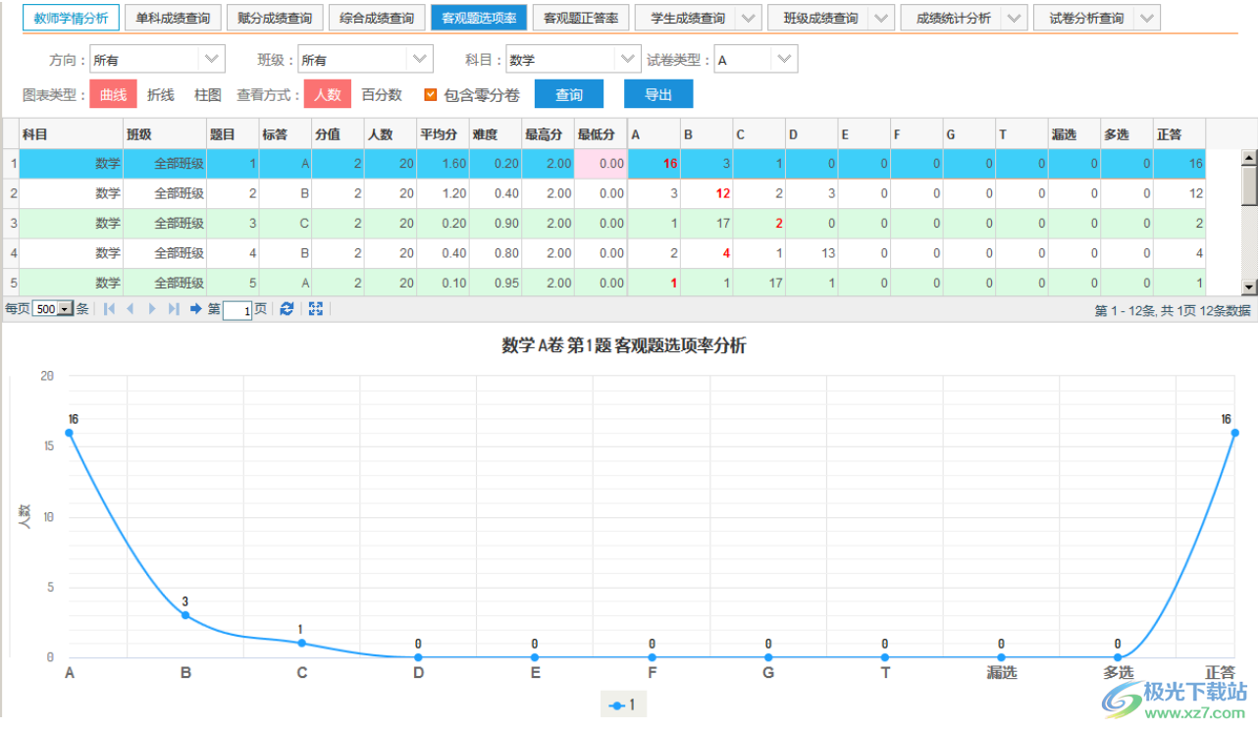Viewport: 1258px width, 729px height.
Task: Open the 赋分成绩查询 tab
Action: click(x=275, y=18)
